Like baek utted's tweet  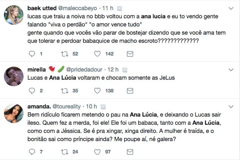click(x=97, y=54)
